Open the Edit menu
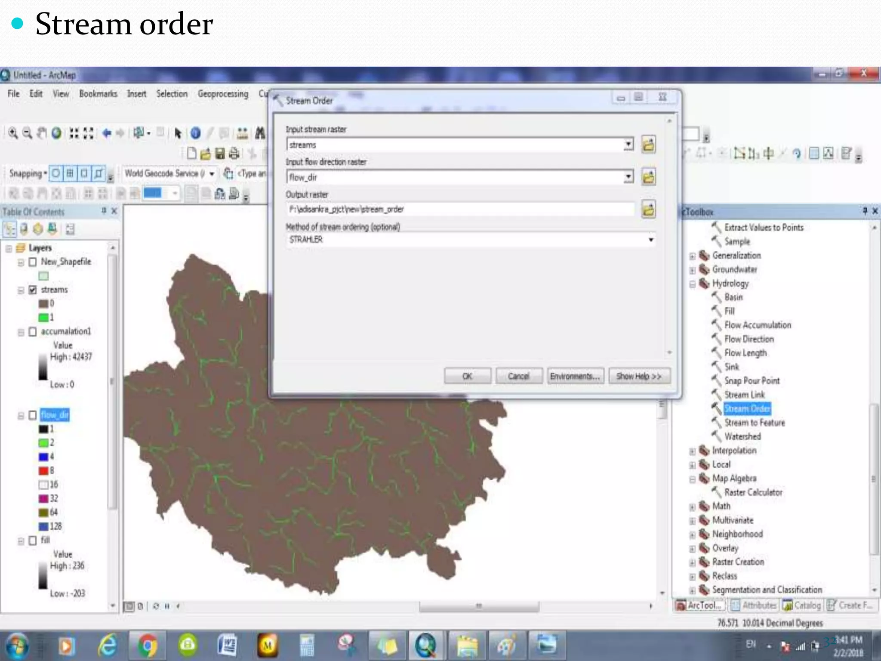 (x=36, y=94)
